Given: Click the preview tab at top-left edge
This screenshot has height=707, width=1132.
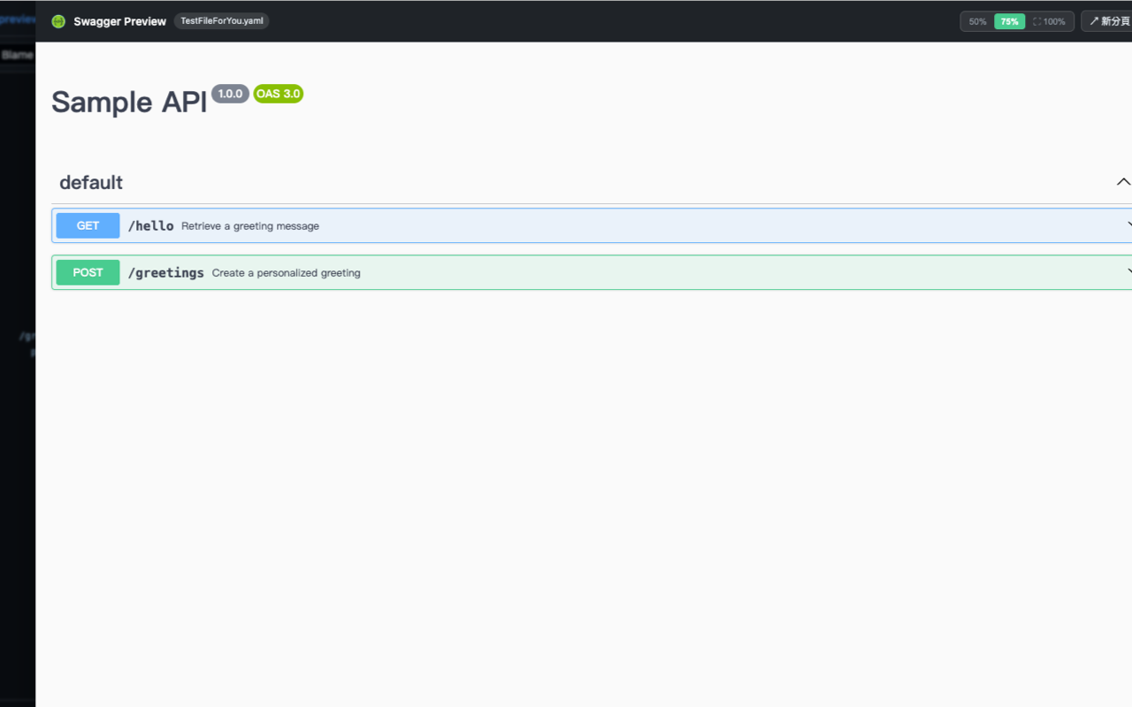Looking at the screenshot, I should (x=18, y=19).
